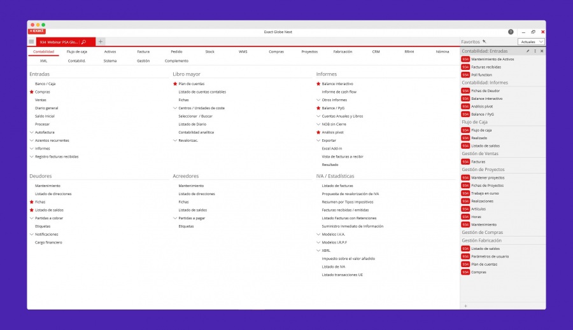The width and height of the screenshot is (573, 330).
Task: Add a new tab with the plus icon
Action: click(101, 41)
